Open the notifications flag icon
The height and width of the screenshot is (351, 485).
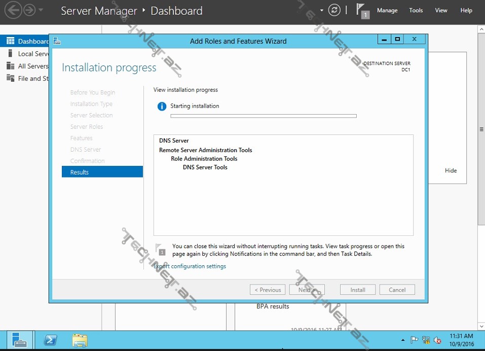click(361, 10)
